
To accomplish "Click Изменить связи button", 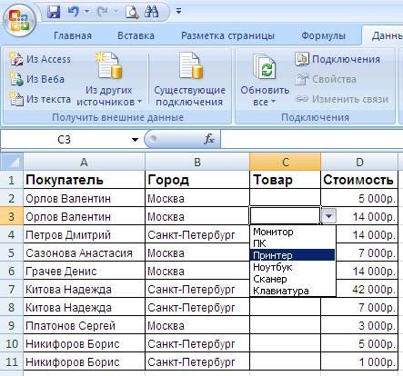I will [x=341, y=99].
